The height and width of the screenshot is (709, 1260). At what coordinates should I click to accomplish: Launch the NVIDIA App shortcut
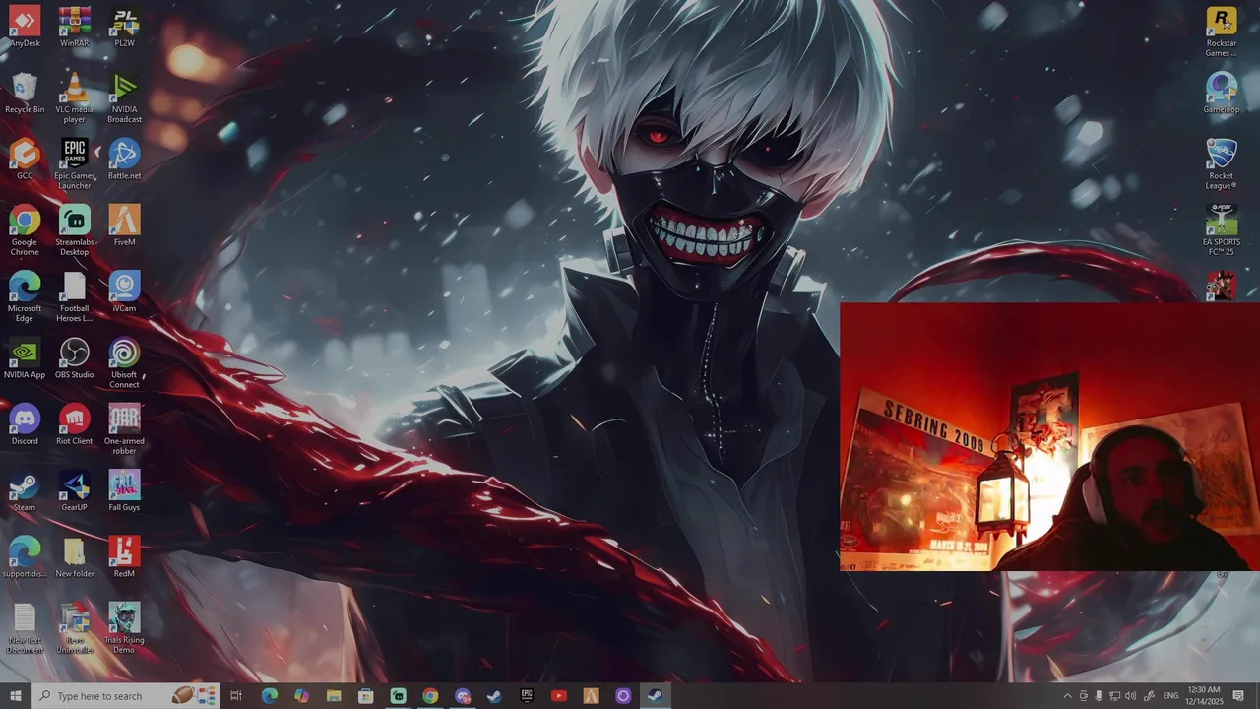25,356
